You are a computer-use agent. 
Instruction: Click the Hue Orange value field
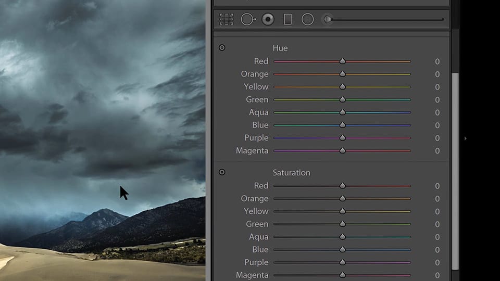coord(437,74)
